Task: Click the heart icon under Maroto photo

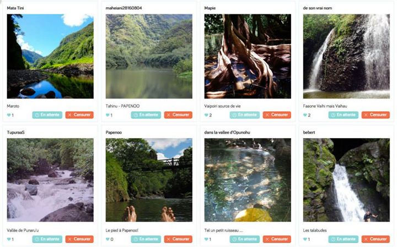Action: pyautogui.click(x=9, y=116)
